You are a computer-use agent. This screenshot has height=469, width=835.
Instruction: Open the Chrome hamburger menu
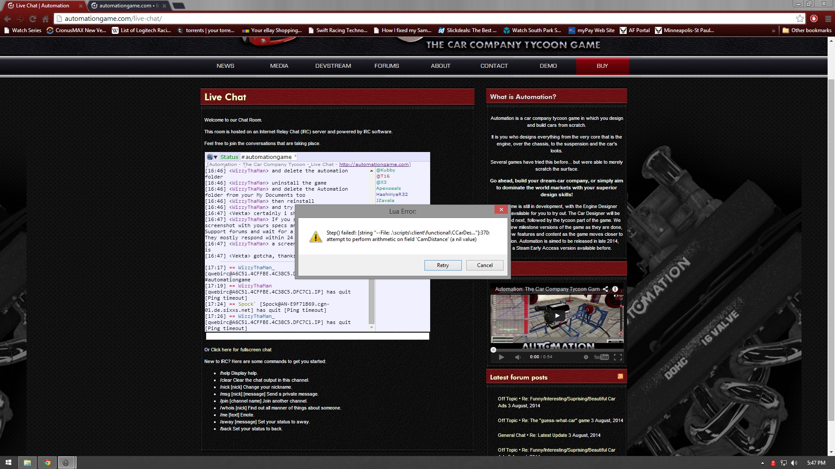pos(828,18)
